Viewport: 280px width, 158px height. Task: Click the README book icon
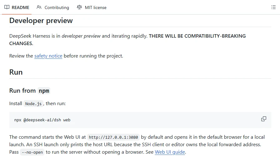[x=7, y=7]
